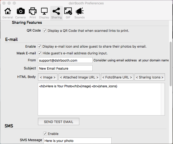Open the General preferences house icon
Viewport: 173px width, 144px height.
pyautogui.click(x=8, y=11)
